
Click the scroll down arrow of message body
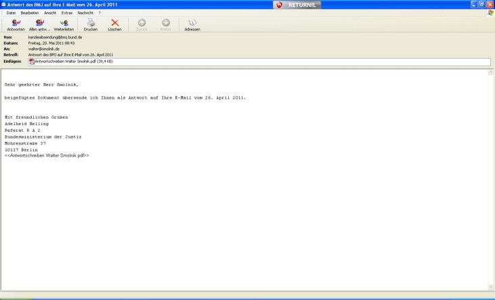[x=490, y=287]
